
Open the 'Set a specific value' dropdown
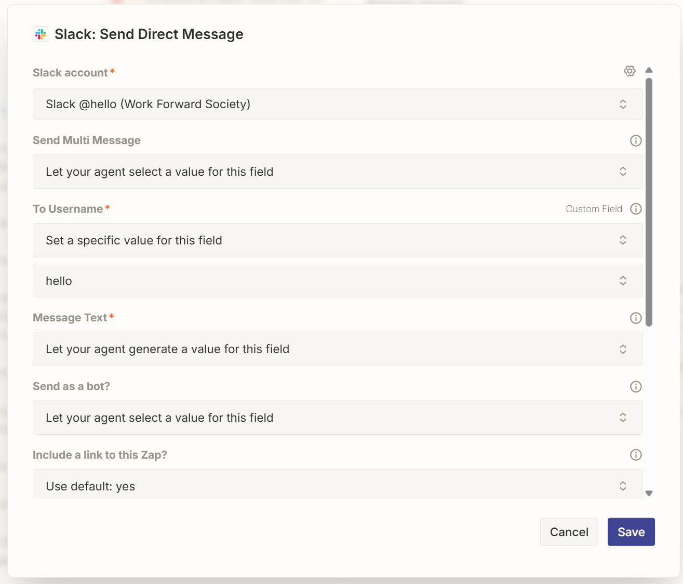click(x=338, y=240)
